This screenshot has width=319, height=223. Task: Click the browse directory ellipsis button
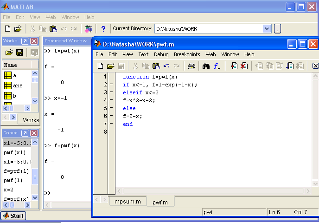tap(277, 28)
